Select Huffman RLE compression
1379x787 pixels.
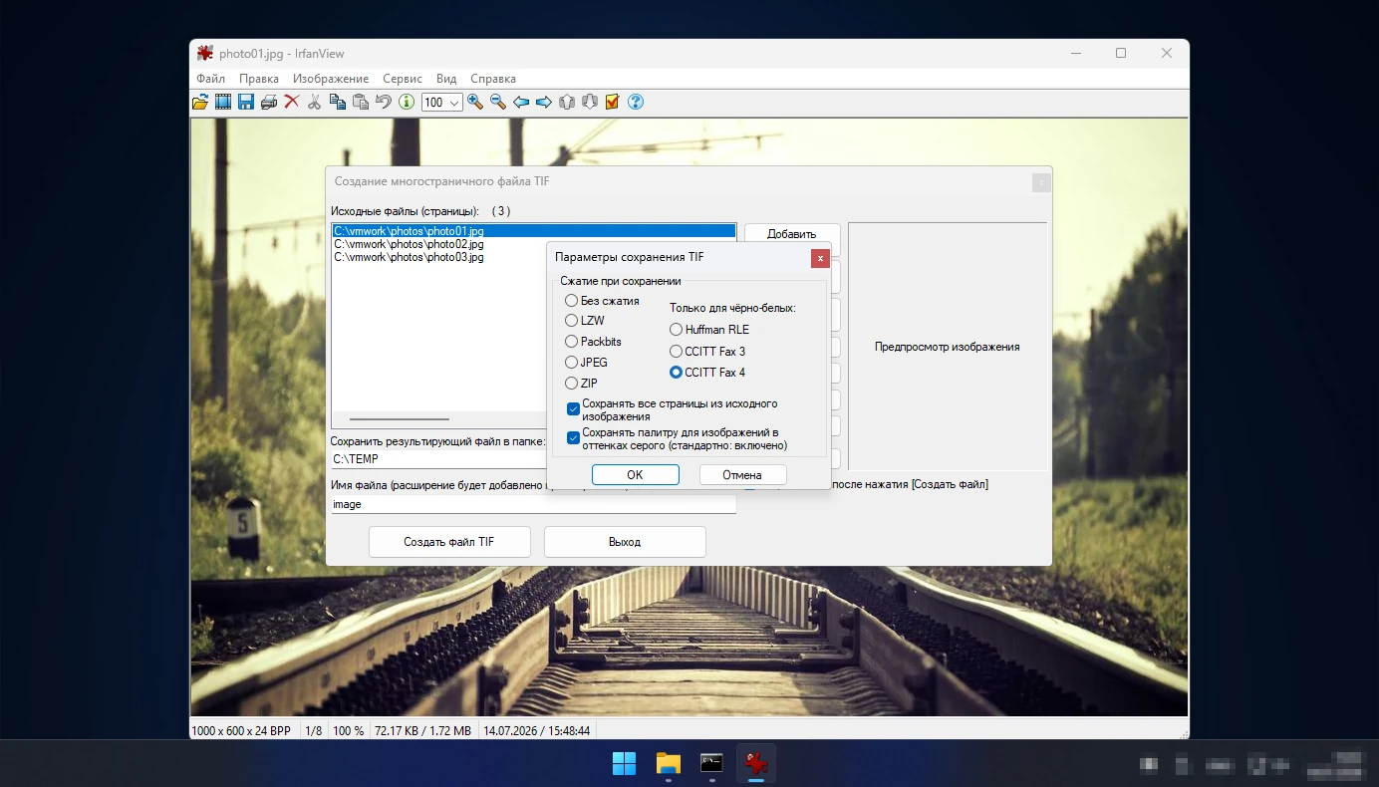coord(709,330)
